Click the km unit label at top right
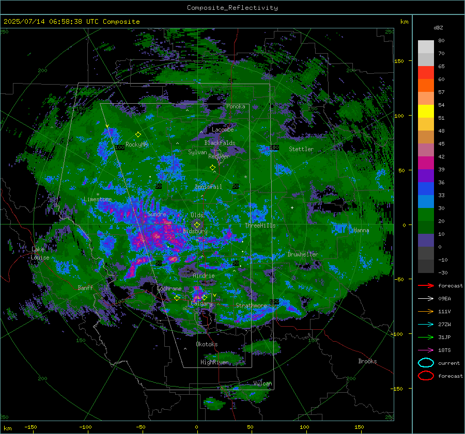This screenshot has height=434, width=465. [404, 22]
